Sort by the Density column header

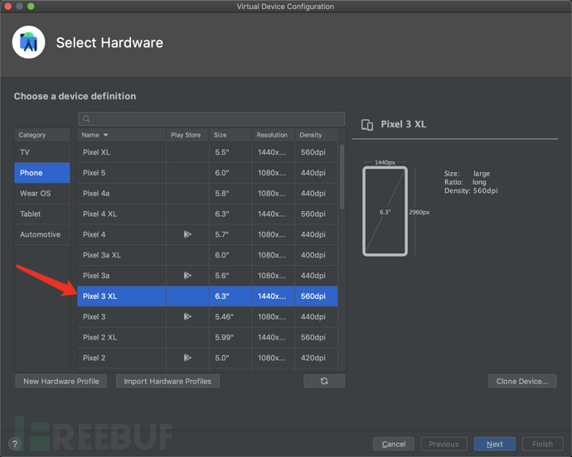click(317, 135)
